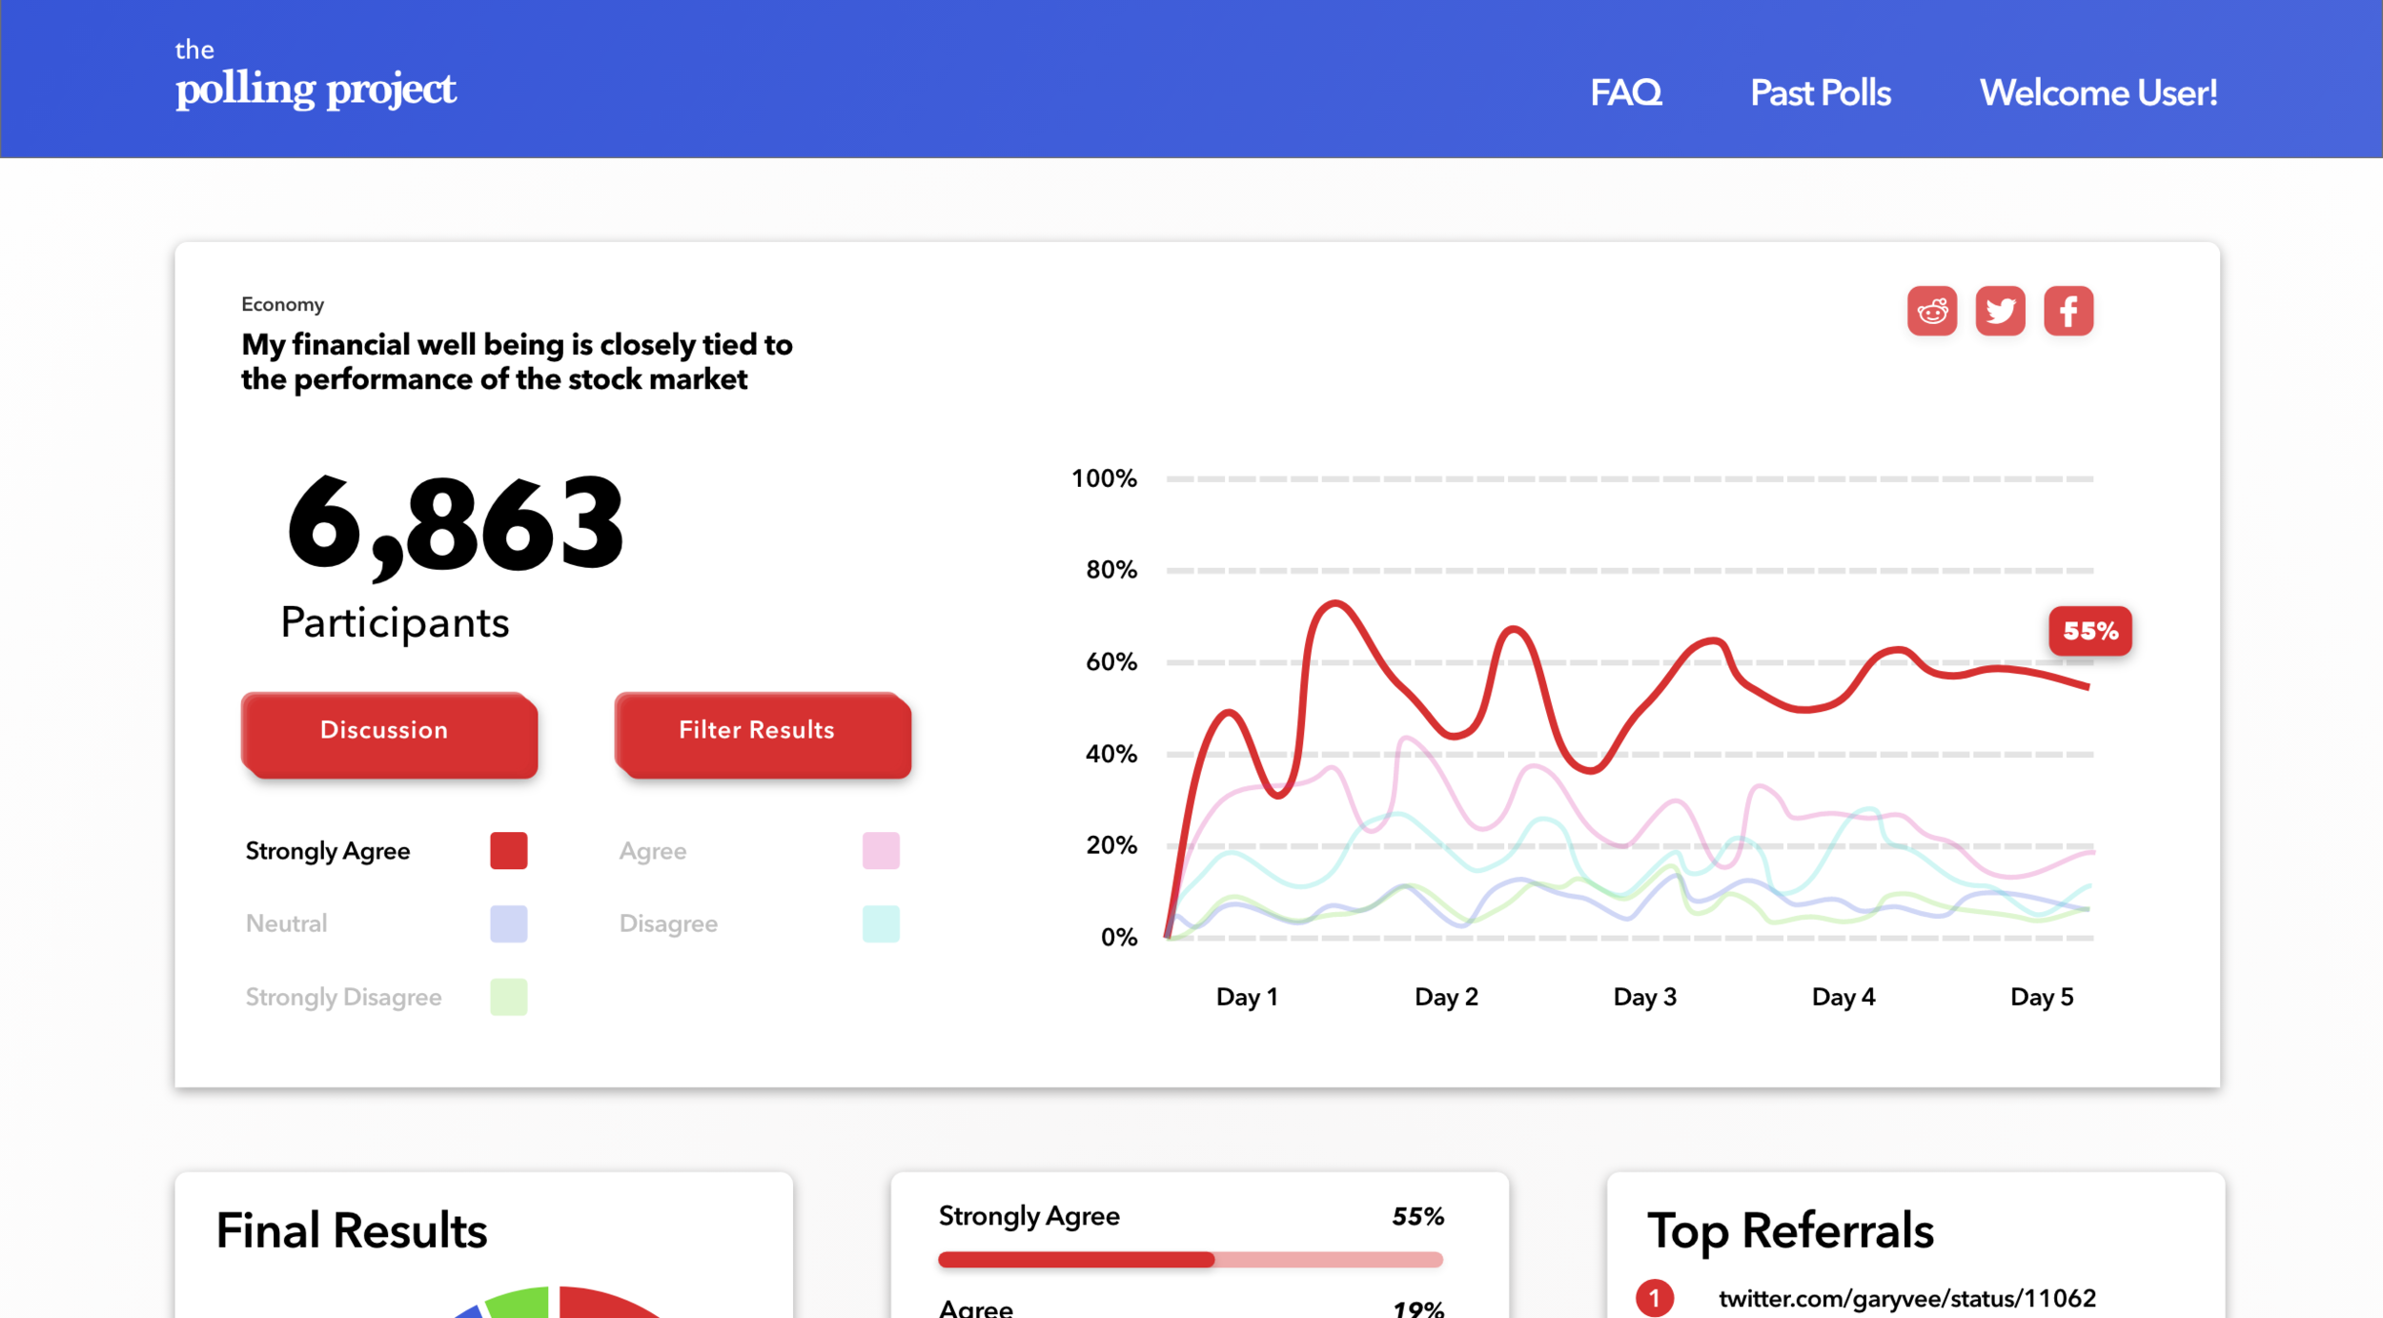Toggle the Agree pink swatch
Image resolution: width=2383 pixels, height=1318 pixels.
tap(881, 850)
